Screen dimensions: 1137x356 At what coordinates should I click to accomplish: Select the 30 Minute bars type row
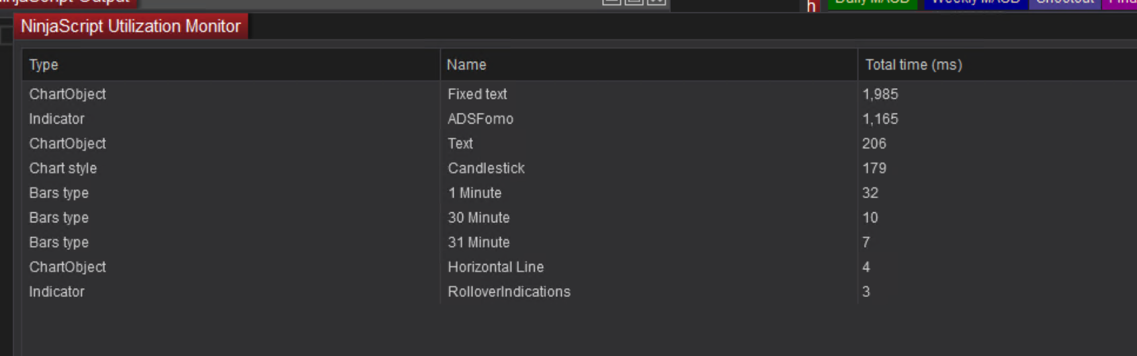[478, 218]
